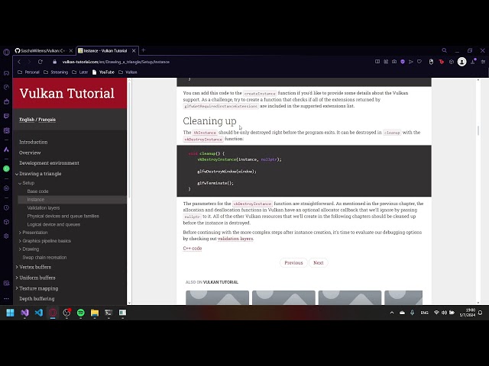Open Physical devices and queue families chapter
489x366 pixels.
click(x=63, y=216)
